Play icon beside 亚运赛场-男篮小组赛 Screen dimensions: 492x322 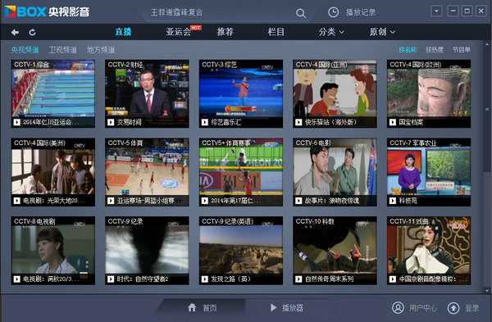tap(111, 201)
